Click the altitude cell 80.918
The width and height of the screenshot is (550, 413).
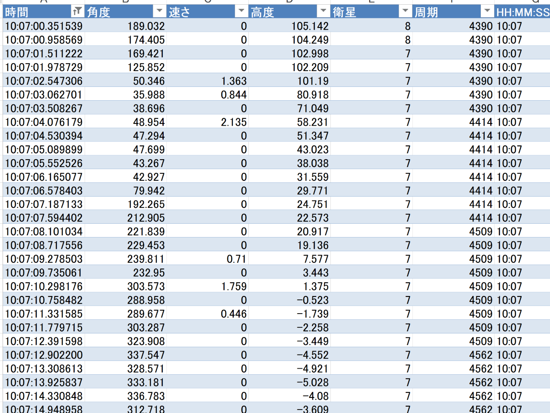[x=312, y=95]
